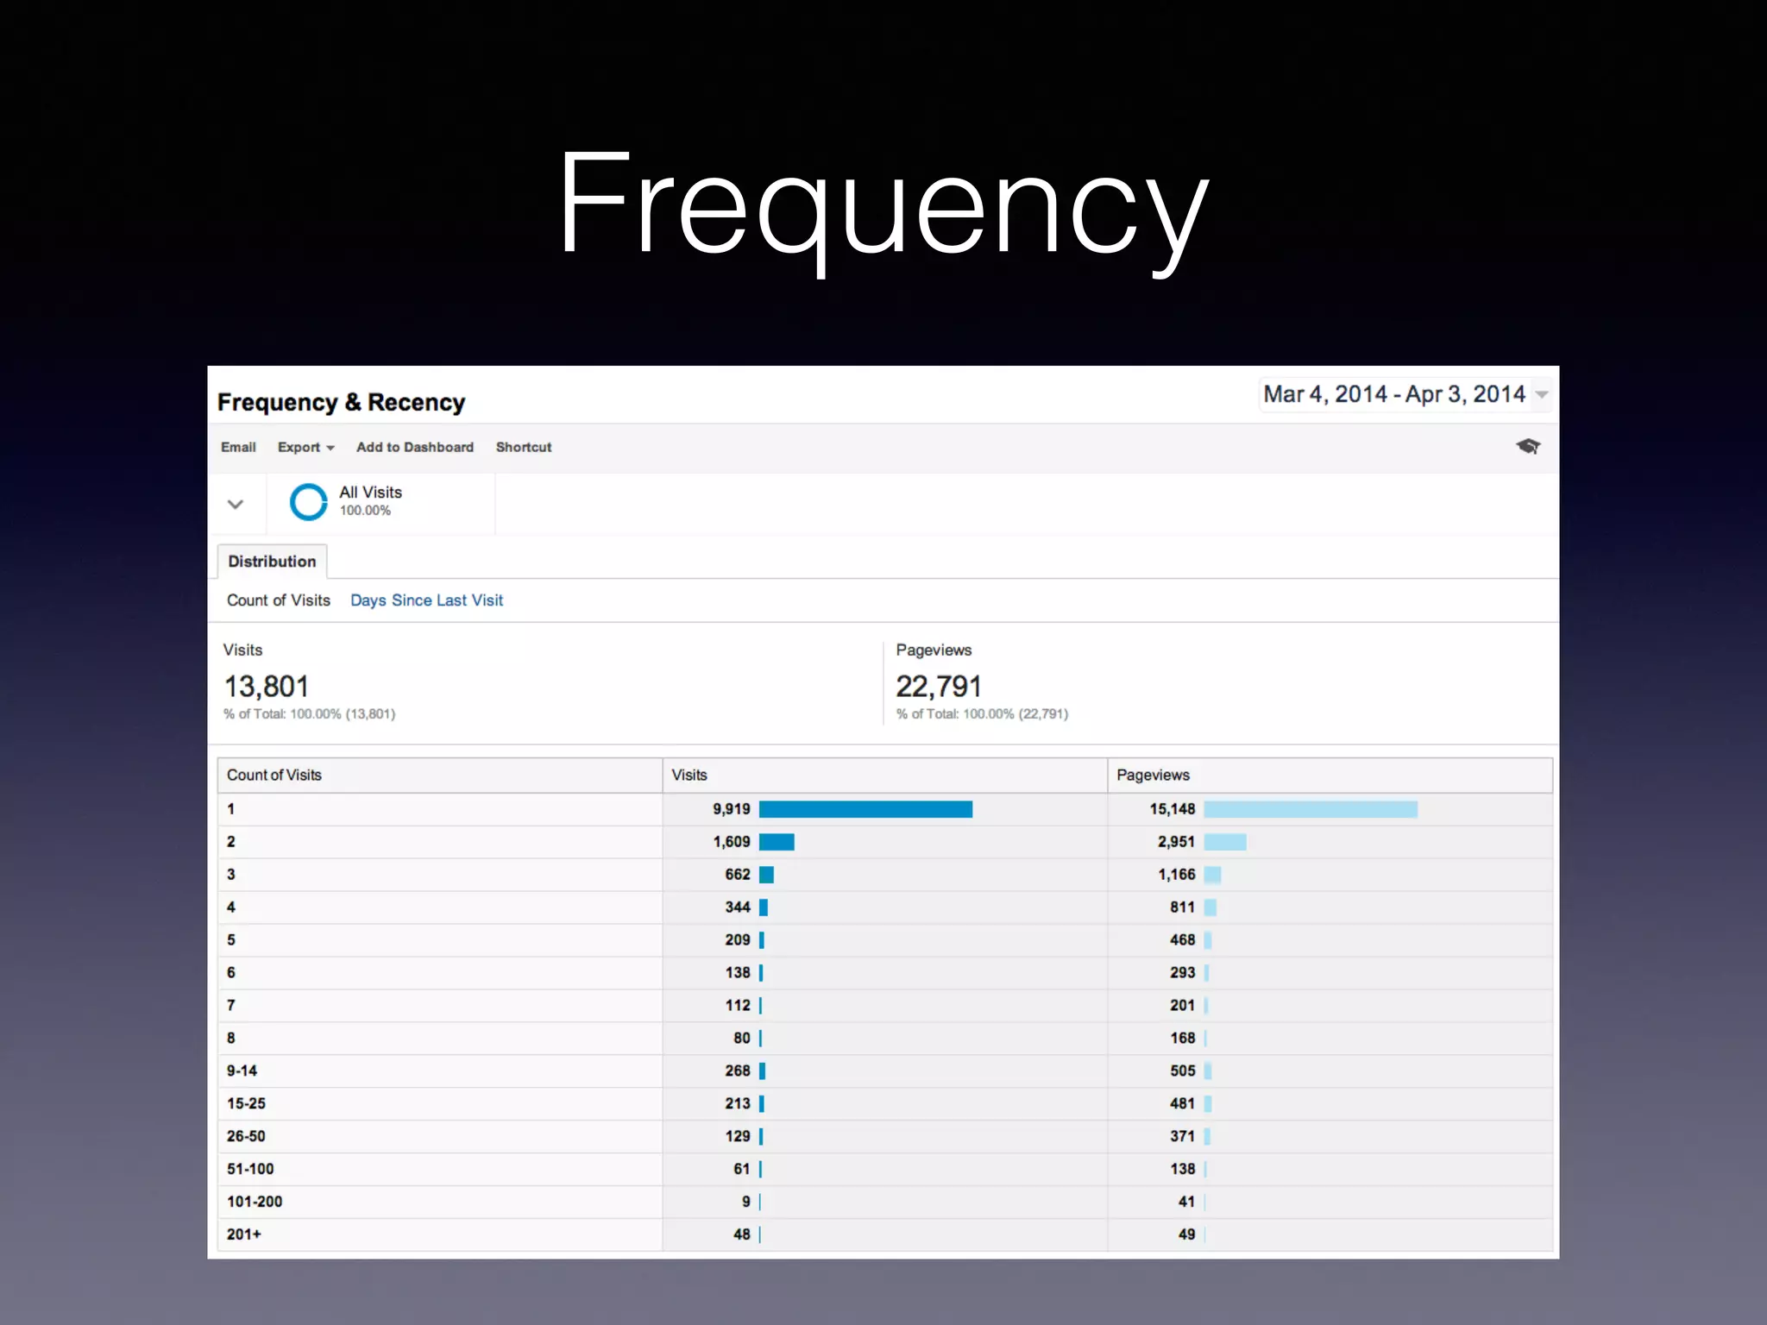Click the Count of Visits column header
This screenshot has width=1767, height=1325.
pos(274,776)
